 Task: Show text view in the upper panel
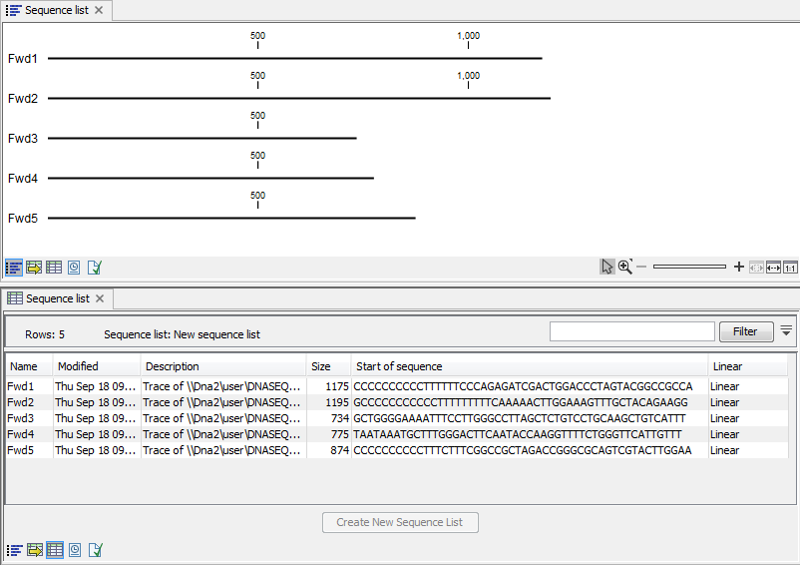(34, 268)
